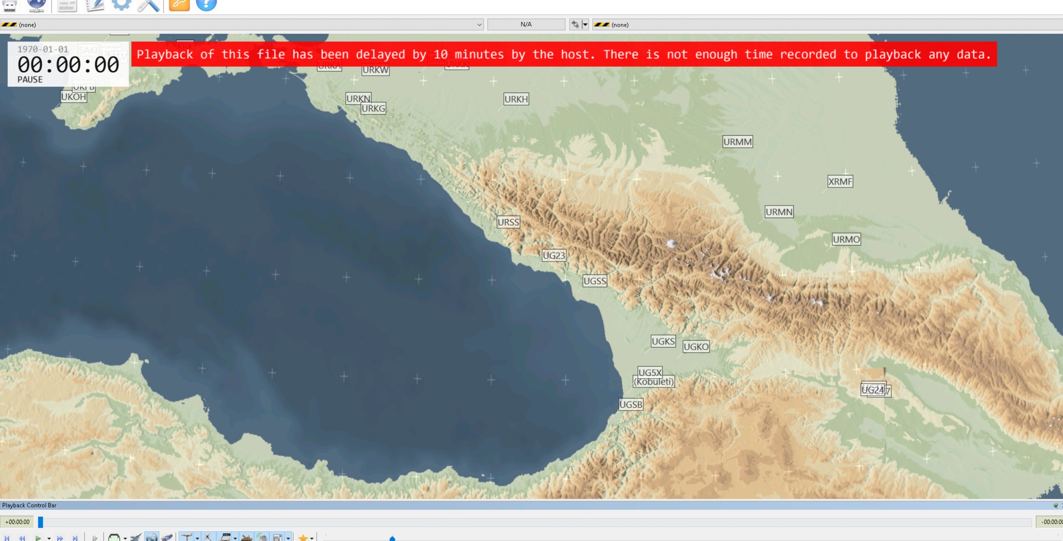Select the URMN airbase label
The height and width of the screenshot is (541, 1063).
[x=779, y=212]
